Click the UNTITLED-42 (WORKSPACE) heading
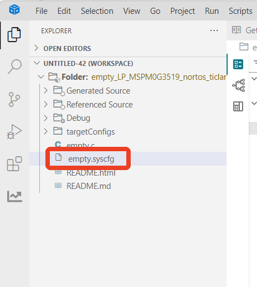This screenshot has width=257, height=287. coord(88,64)
